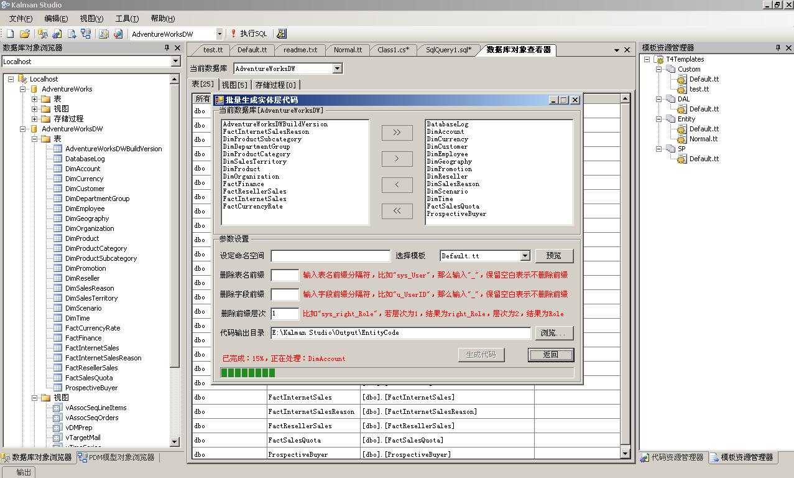Open the 编辑(E) menu
The height and width of the screenshot is (478, 794).
click(x=57, y=19)
